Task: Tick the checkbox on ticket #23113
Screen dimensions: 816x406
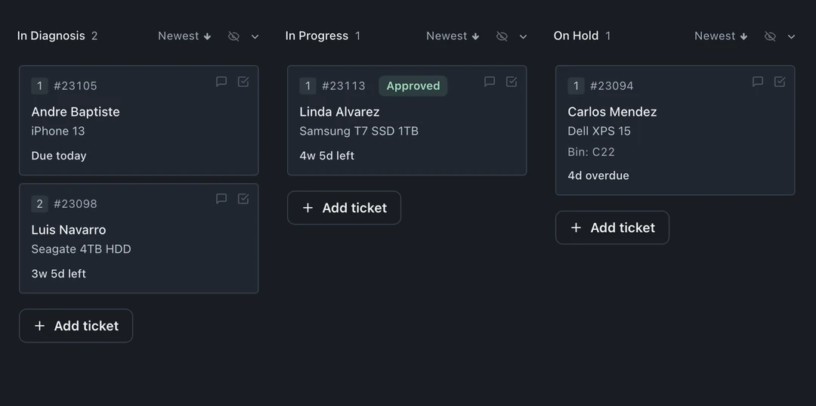Action: pyautogui.click(x=511, y=82)
